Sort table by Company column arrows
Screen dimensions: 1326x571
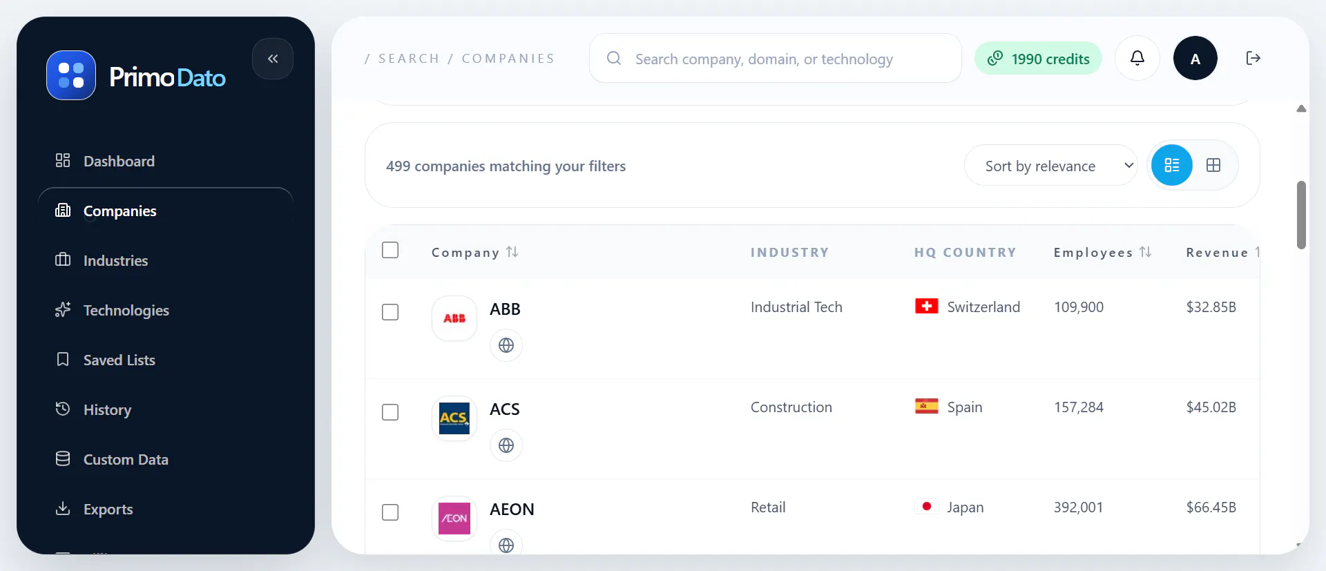(512, 252)
